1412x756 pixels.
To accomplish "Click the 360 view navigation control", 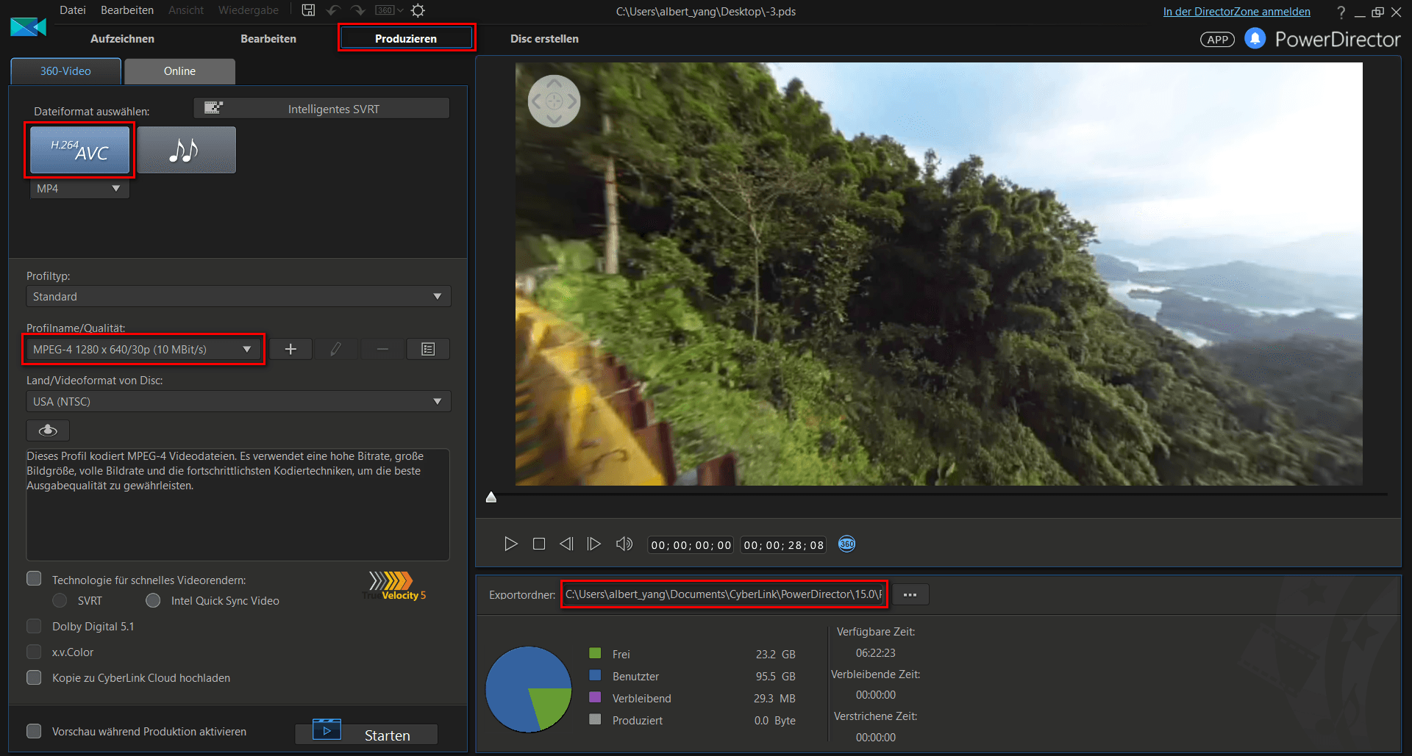I will (x=554, y=101).
